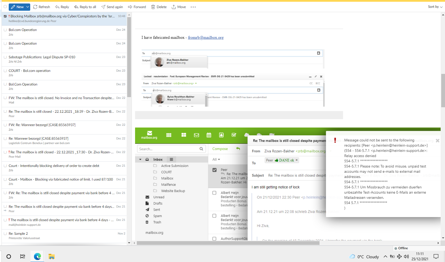Select the Active Submission folder

pyautogui.click(x=175, y=166)
